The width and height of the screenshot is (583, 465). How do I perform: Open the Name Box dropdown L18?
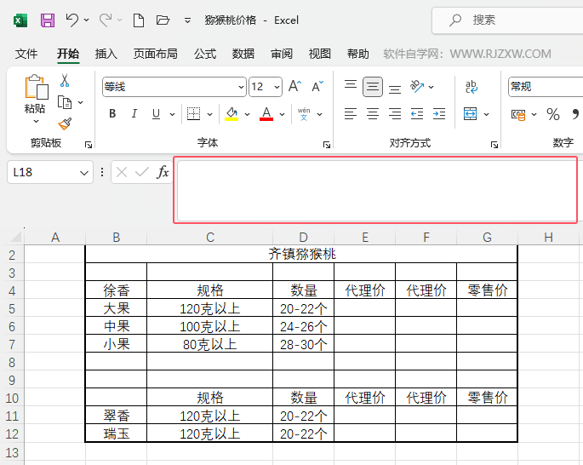click(84, 173)
